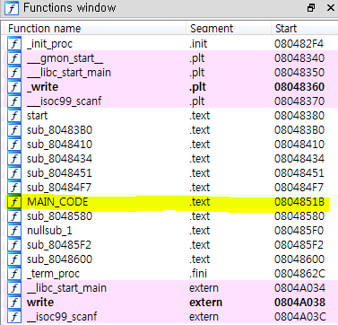Click start address 0804A03C
Image resolution: width=338 pixels, height=325 pixels.
click(300, 317)
